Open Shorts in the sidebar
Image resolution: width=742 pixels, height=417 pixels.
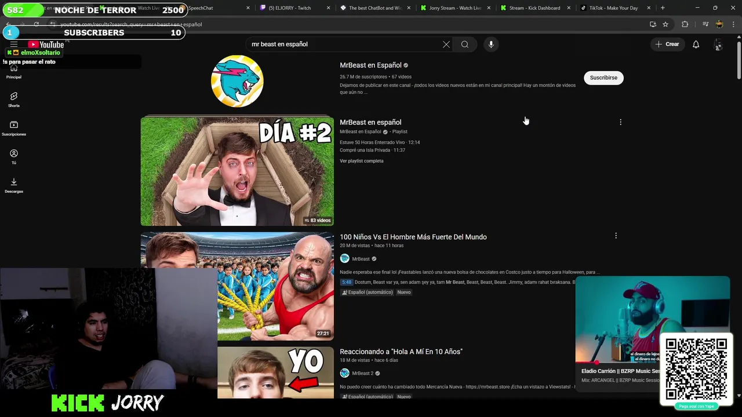[x=14, y=100]
